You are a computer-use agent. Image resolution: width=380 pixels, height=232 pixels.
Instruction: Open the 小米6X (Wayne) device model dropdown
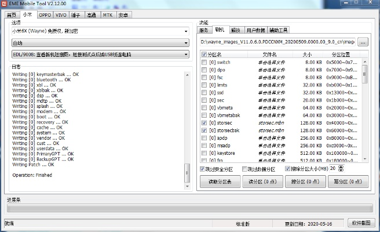(x=100, y=31)
